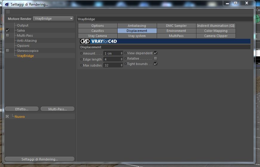260x167 pixels.
Task: Open the DMC Sampler tab
Action: [x=176, y=26]
